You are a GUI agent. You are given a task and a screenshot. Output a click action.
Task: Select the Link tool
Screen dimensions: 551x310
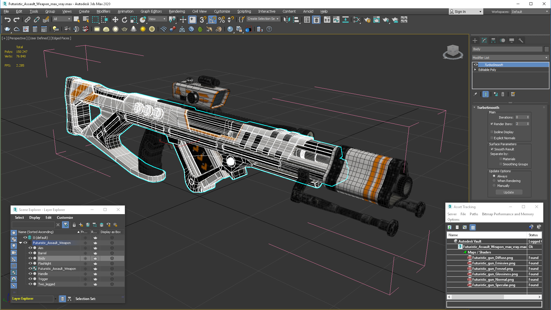point(27,20)
